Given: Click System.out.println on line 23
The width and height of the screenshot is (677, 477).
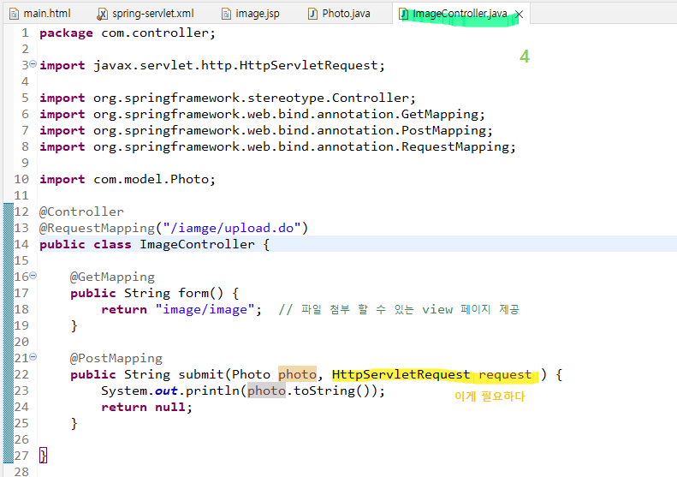Looking at the screenshot, I should [x=170, y=391].
